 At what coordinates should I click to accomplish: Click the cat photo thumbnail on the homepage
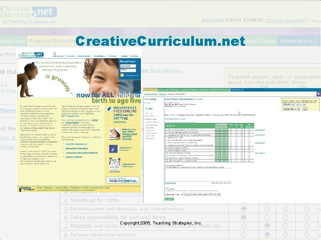pos(115,134)
